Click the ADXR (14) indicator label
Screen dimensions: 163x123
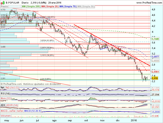pos(12,105)
